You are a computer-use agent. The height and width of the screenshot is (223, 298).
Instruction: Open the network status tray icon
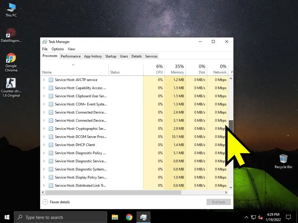(x=253, y=217)
